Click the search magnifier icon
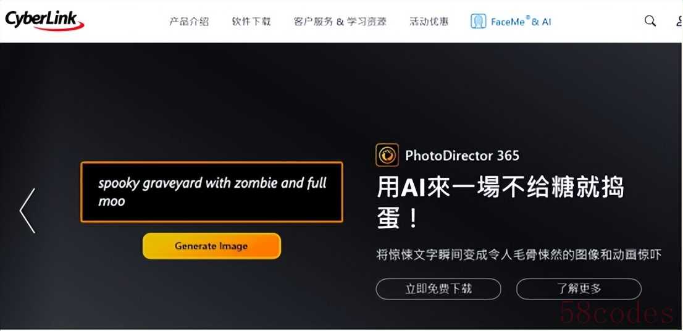 click(650, 21)
